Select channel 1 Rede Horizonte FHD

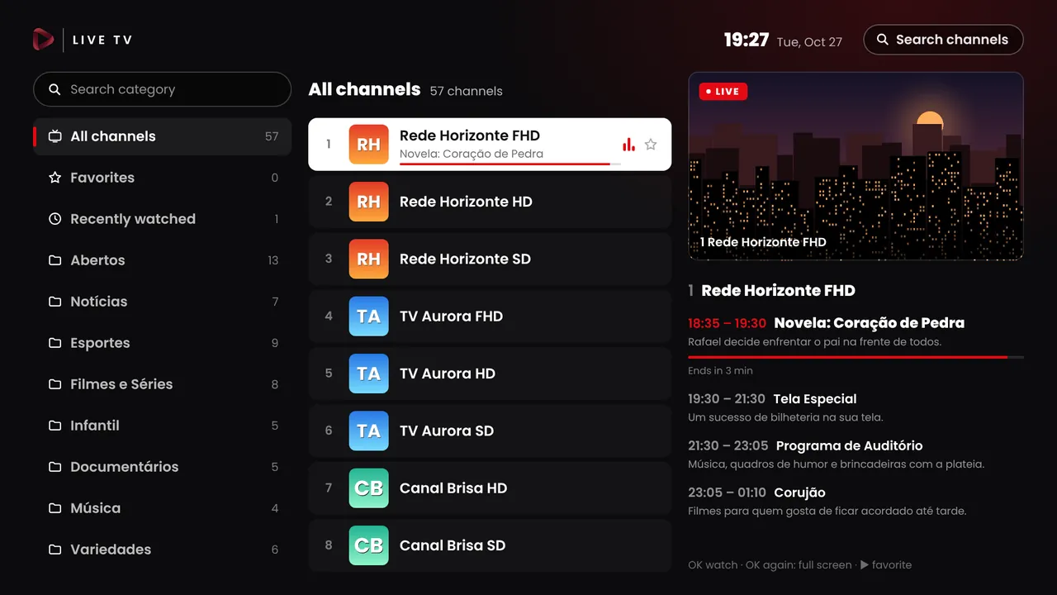(x=490, y=145)
